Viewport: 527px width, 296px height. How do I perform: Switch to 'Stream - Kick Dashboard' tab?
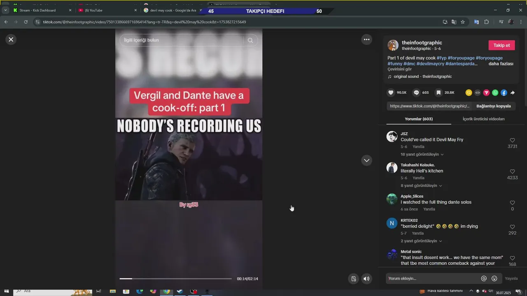(x=42, y=10)
